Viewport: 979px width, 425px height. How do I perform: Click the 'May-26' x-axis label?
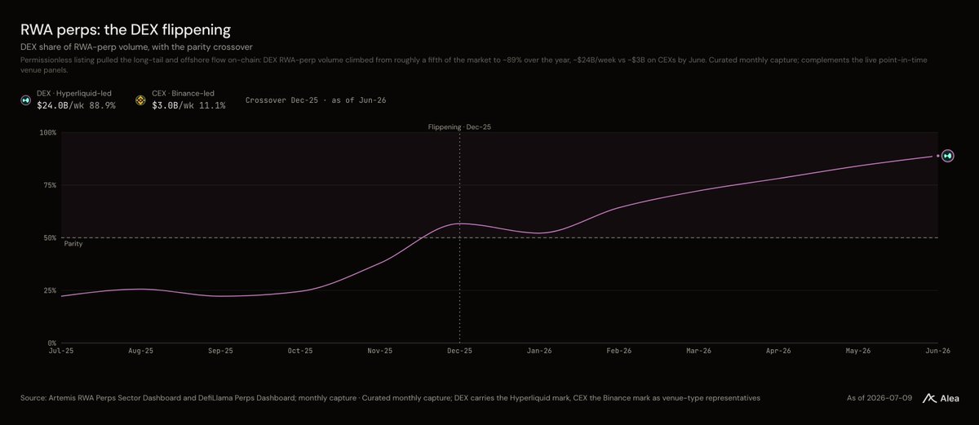click(857, 351)
